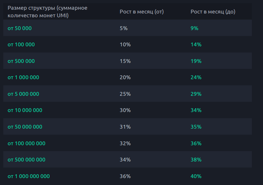This screenshot has width=263, height=185.
Task: Click the green 40% maximum growth value
Action: coord(196,176)
